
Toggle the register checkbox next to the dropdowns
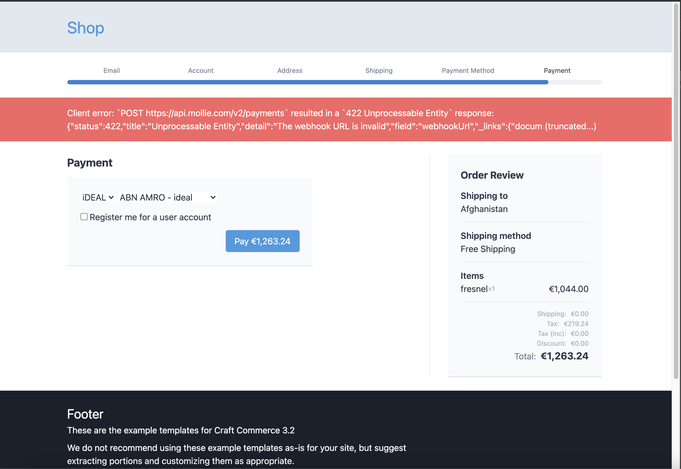(84, 217)
